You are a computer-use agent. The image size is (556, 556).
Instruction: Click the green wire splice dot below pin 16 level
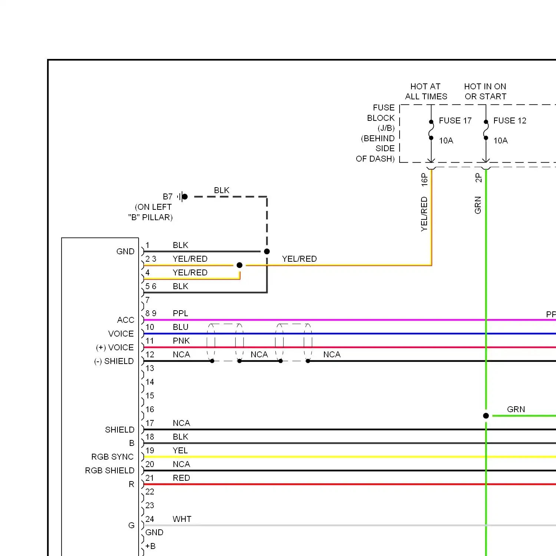pyautogui.click(x=486, y=416)
